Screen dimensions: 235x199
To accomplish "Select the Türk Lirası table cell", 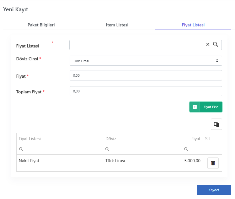I will [x=142, y=163].
